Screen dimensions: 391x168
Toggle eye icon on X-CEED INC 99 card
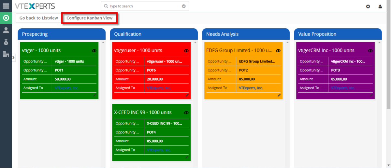pos(186,113)
